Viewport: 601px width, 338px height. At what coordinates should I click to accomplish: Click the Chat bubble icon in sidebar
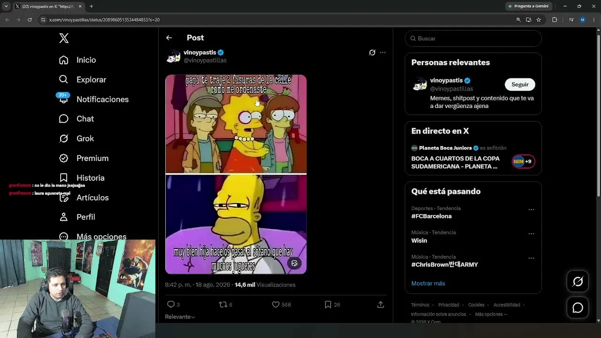[64, 119]
